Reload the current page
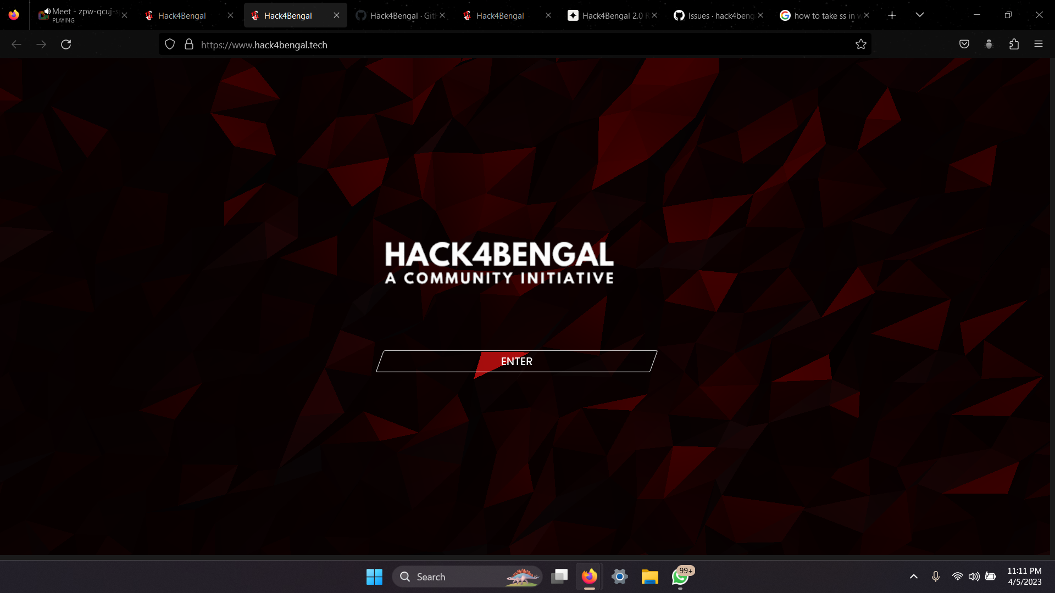1055x593 pixels. [x=66, y=44]
